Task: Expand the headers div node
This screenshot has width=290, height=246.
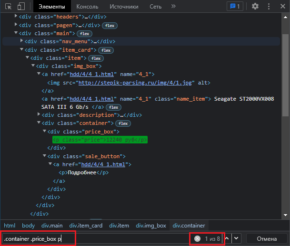Action: click(16, 17)
